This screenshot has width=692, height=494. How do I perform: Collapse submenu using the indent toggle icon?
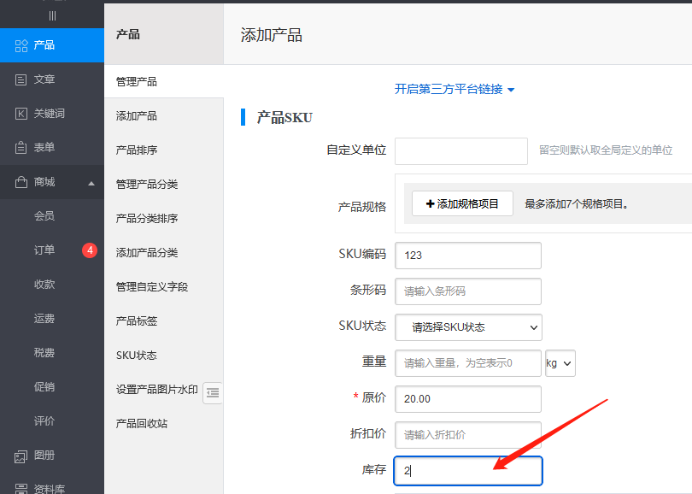coord(213,392)
